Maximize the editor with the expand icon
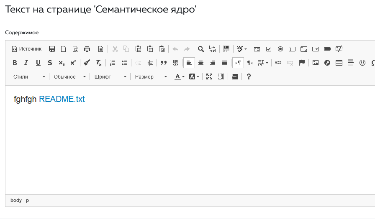The width and height of the screenshot is (375, 219). (209, 76)
